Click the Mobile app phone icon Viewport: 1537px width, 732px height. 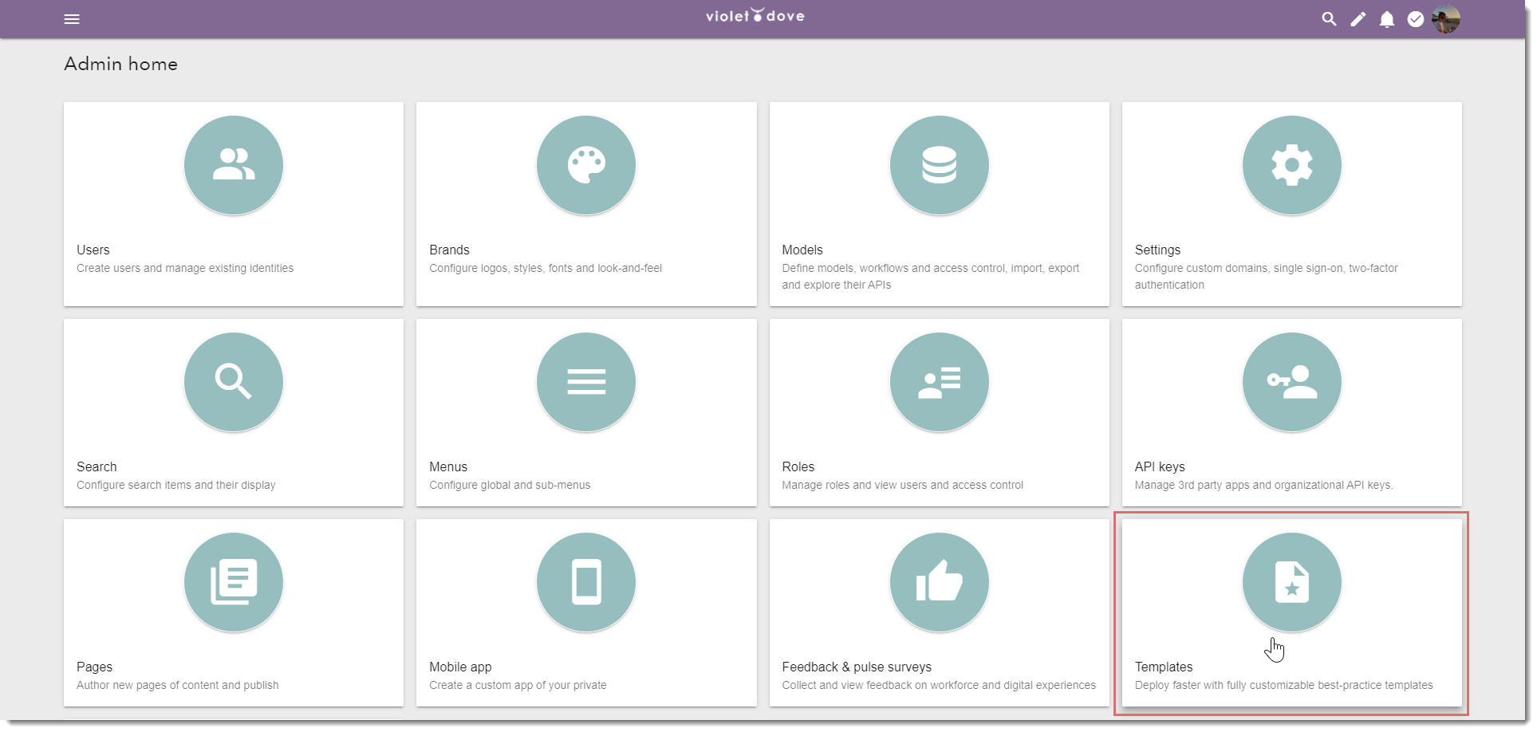(586, 582)
